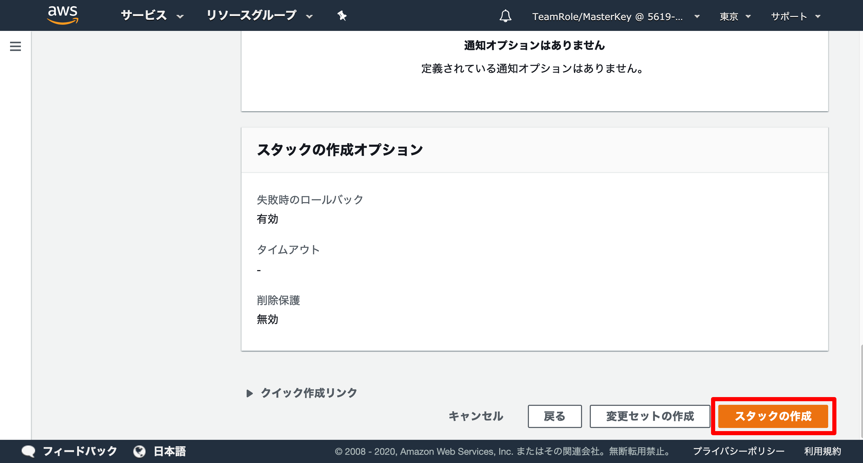Click the 失敗時のロールバック label
Screen dimensions: 863x463
310,200
